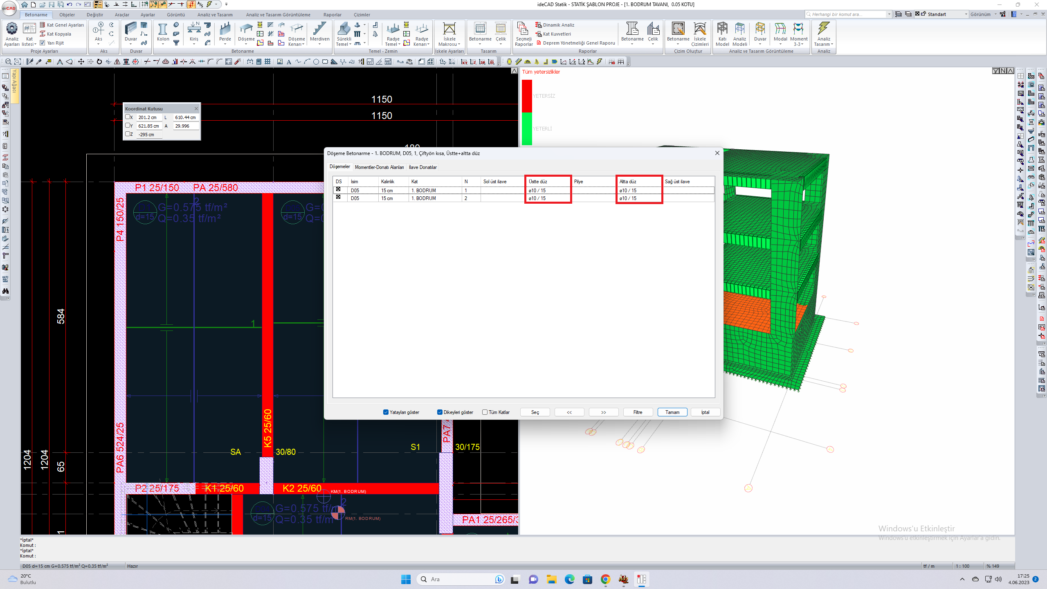Open Deprem Yönetmeliği Genel Raporu
The height and width of the screenshot is (589, 1047).
[x=575, y=43]
